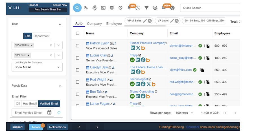
Task: Open Timber Products Company X profile icon
Action: pos(138,48)
